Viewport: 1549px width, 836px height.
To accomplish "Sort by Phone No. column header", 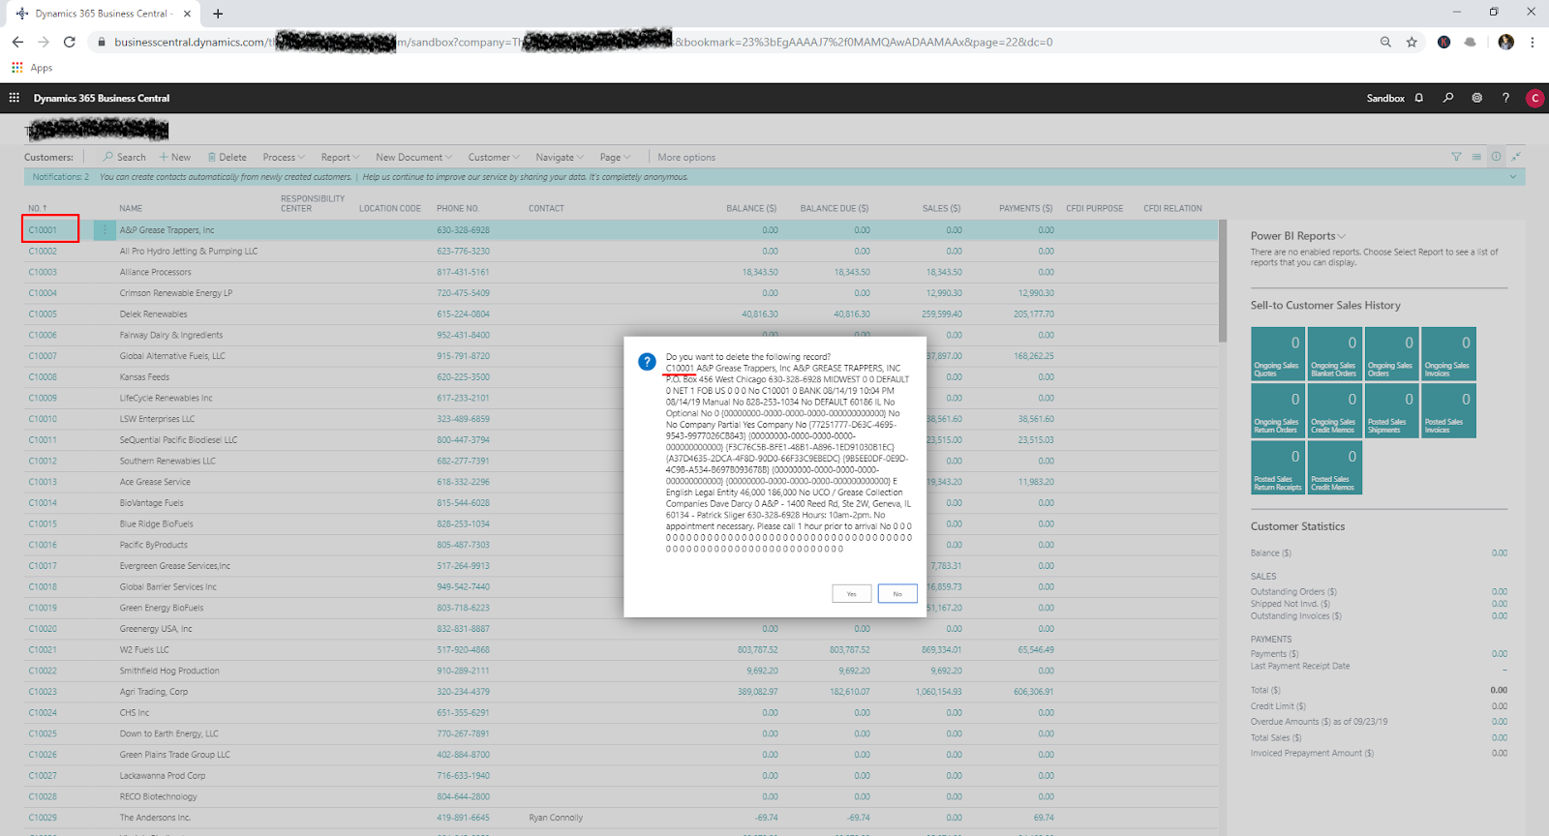I will pyautogui.click(x=458, y=209).
